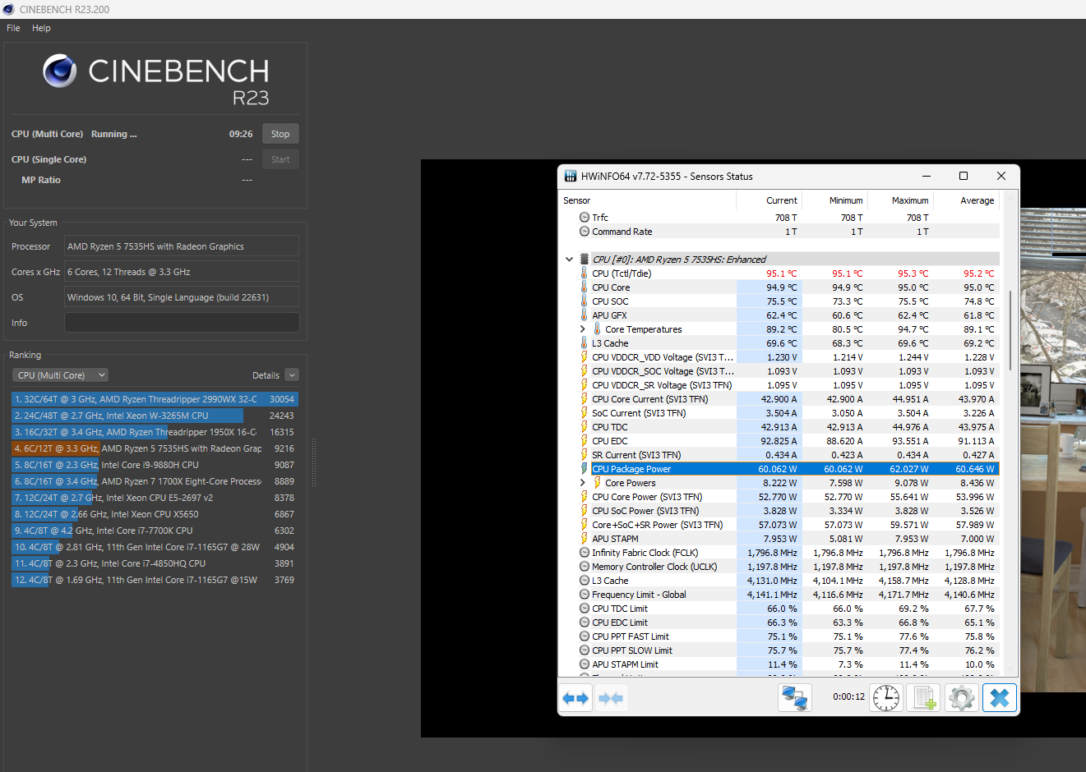
Task: Click lightning icon beside CPU Package Power
Action: pos(585,469)
